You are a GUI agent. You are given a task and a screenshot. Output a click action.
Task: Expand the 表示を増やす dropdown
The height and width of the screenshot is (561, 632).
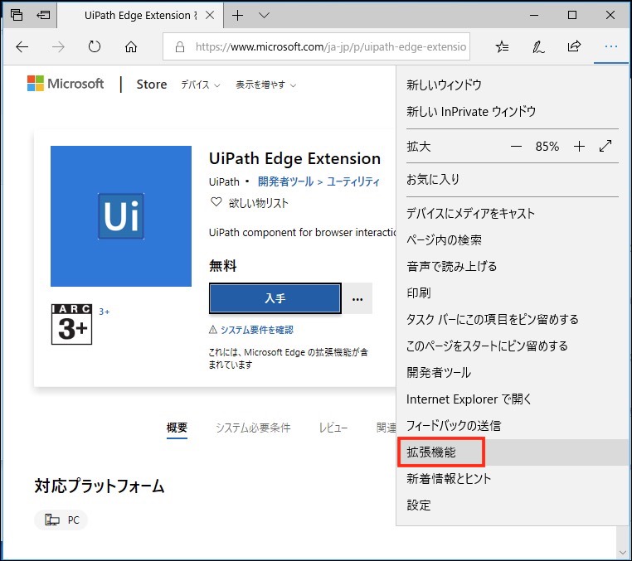265,85
